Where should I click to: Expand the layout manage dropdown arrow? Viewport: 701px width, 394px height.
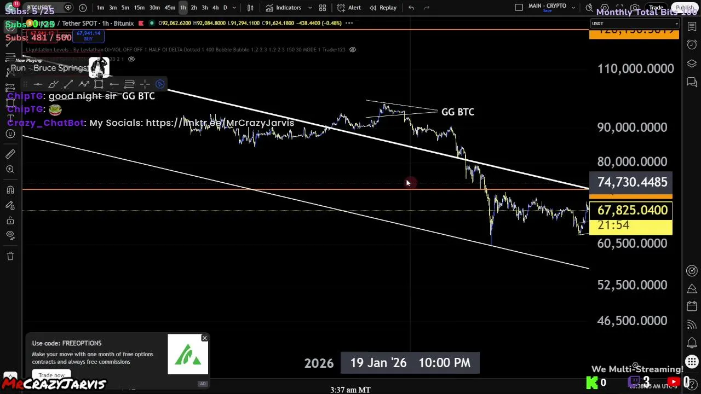[573, 8]
